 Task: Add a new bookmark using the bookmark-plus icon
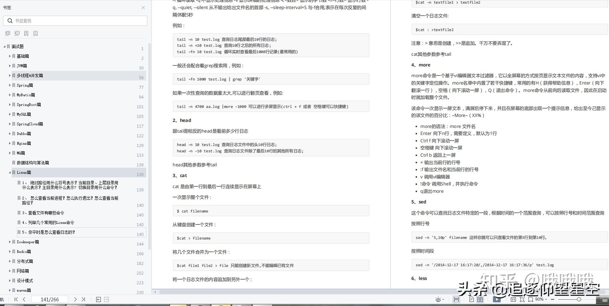click(26, 33)
